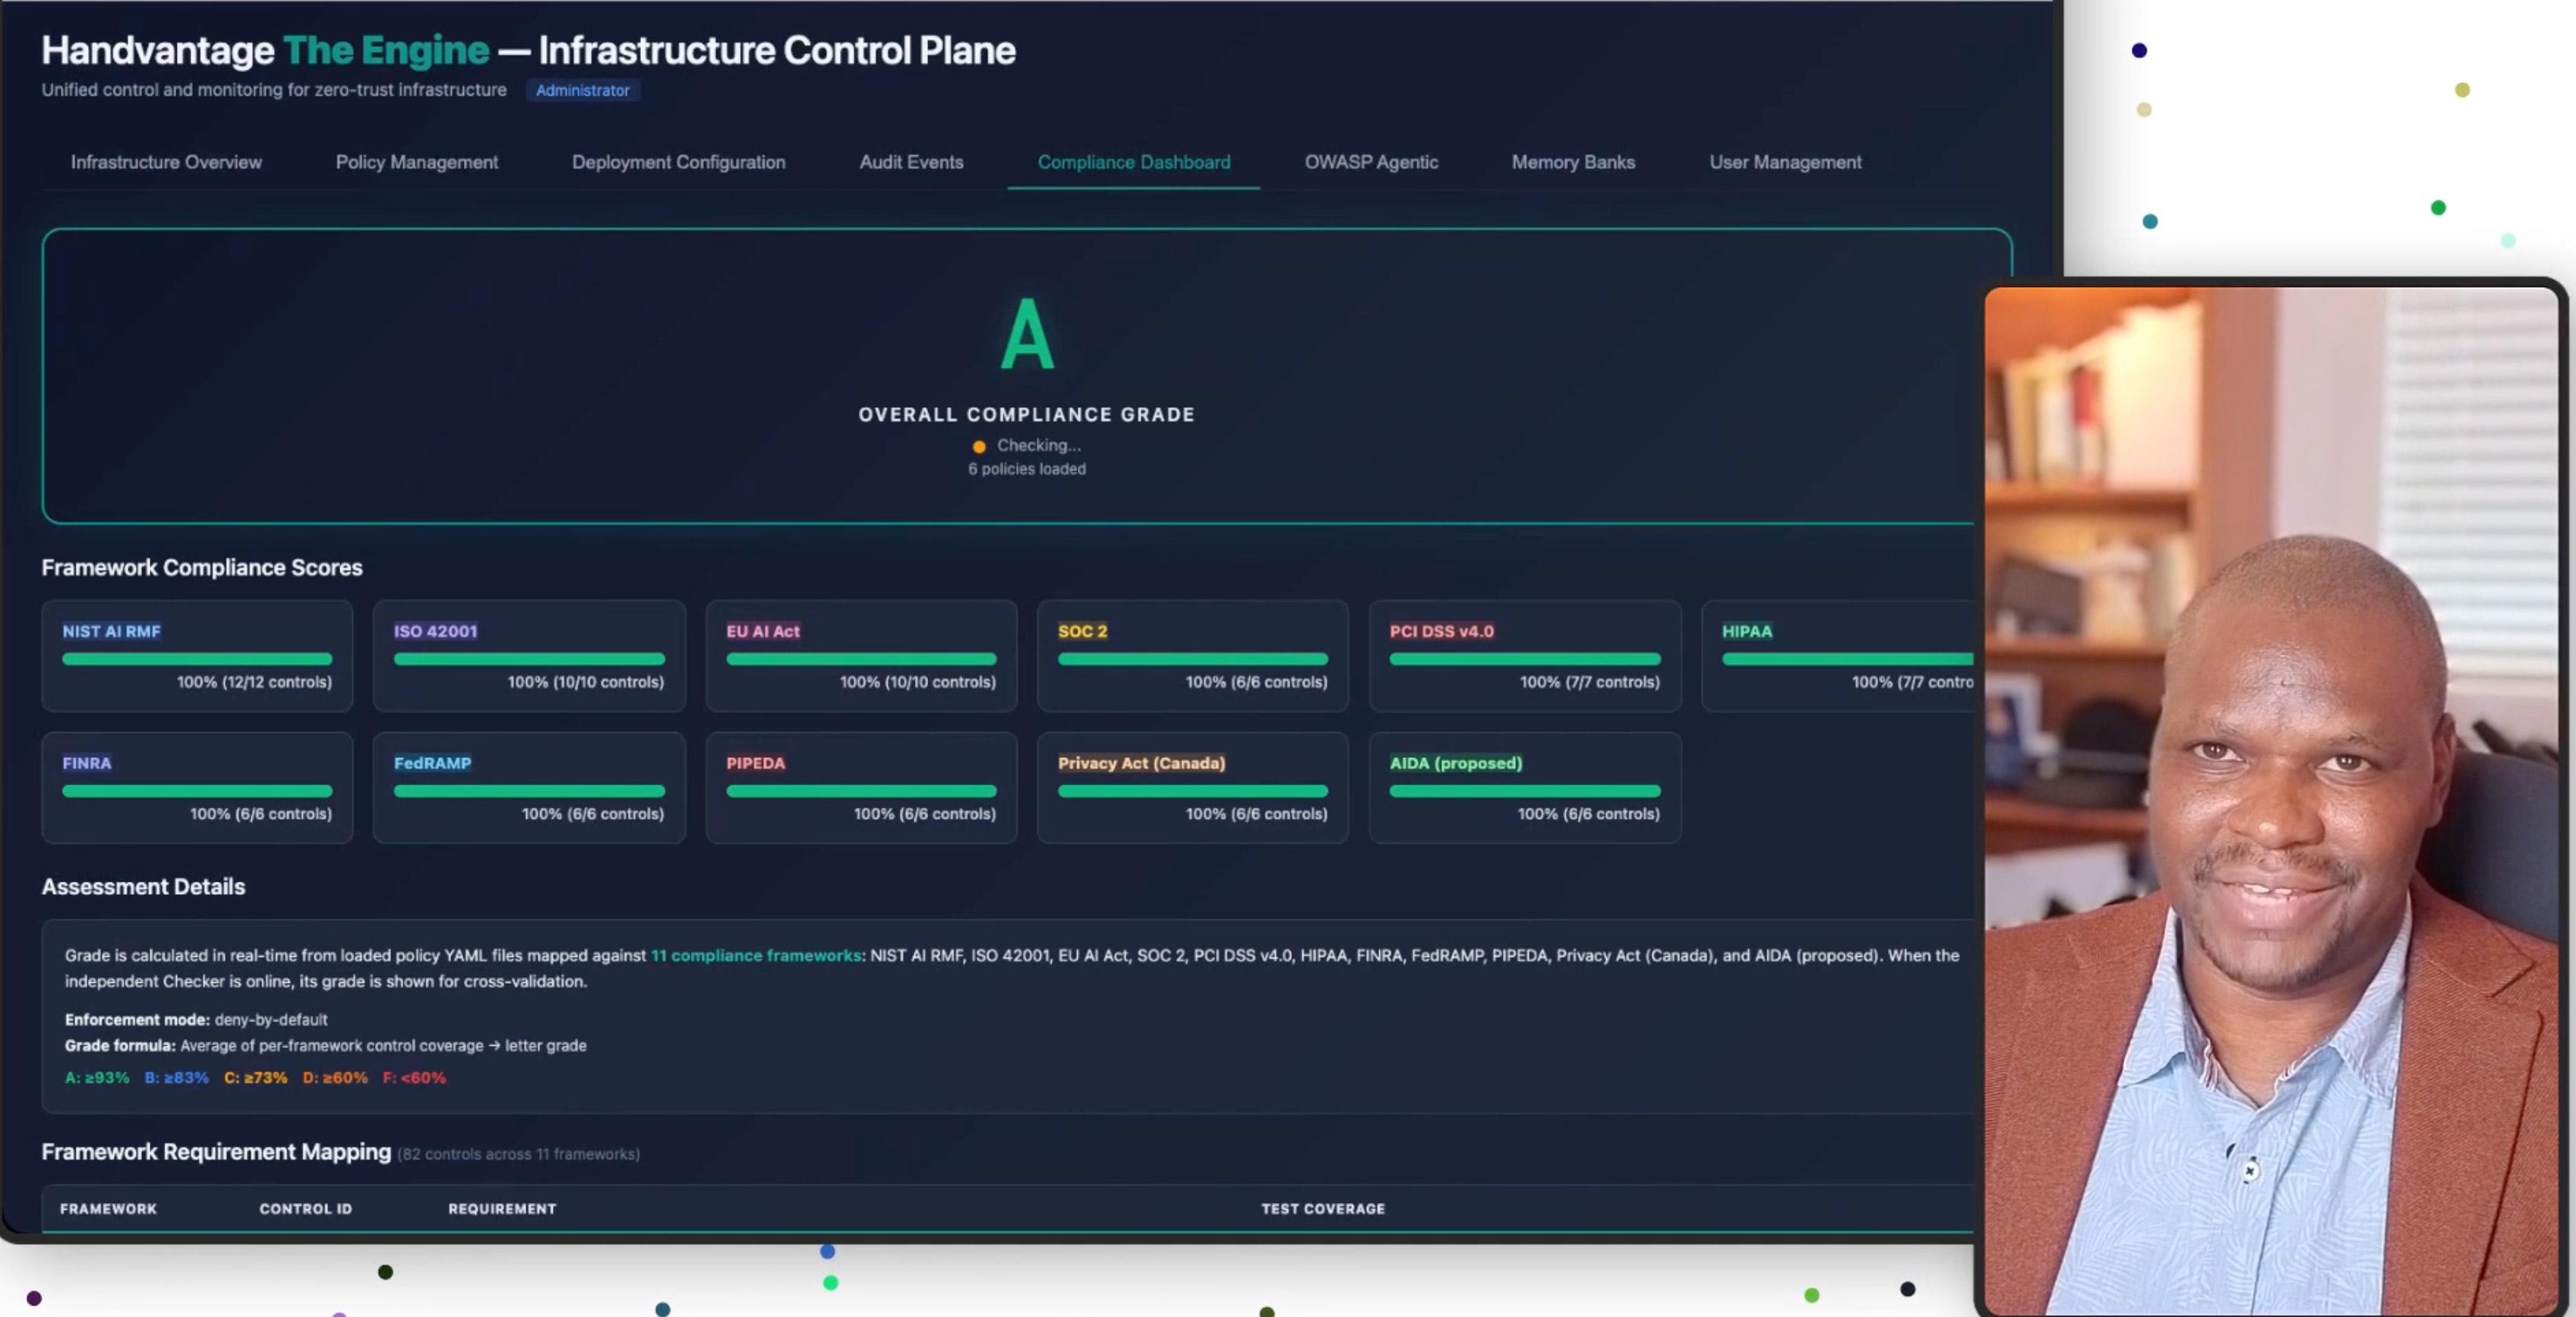Click the Privacy Act (Canada) card title
Screen dimensions: 2576x1317
[x=1141, y=763]
